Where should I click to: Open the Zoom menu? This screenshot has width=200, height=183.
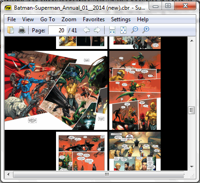pyautogui.click(x=69, y=19)
